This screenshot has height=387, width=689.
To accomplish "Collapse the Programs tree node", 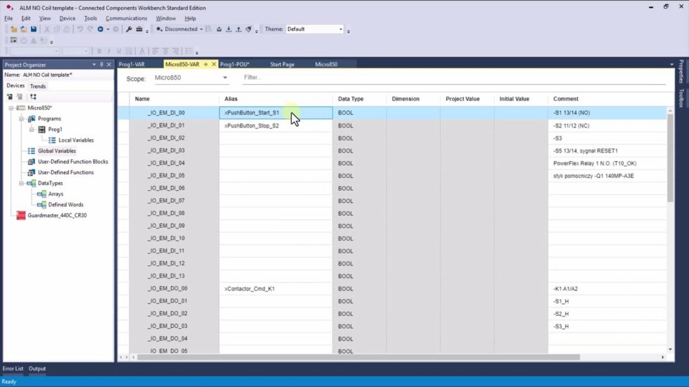I will pos(21,119).
